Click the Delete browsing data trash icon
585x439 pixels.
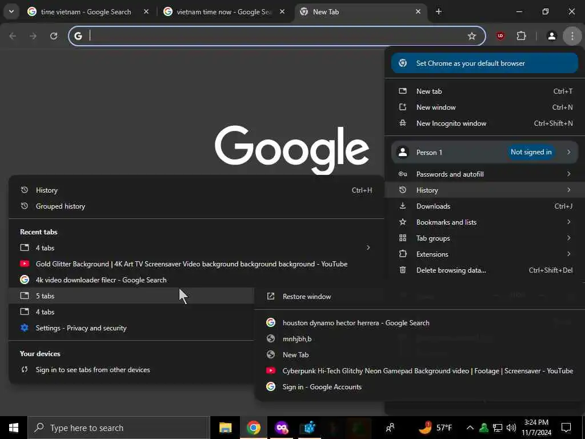point(403,270)
